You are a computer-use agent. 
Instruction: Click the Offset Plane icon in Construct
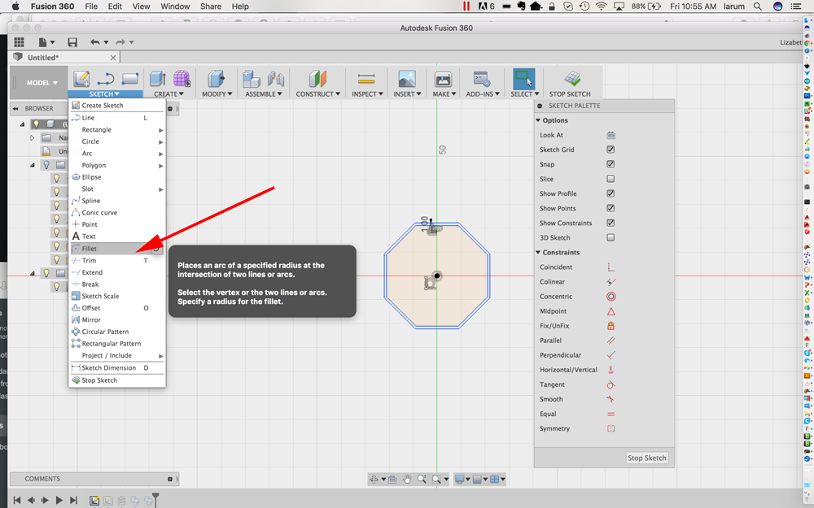tap(317, 79)
